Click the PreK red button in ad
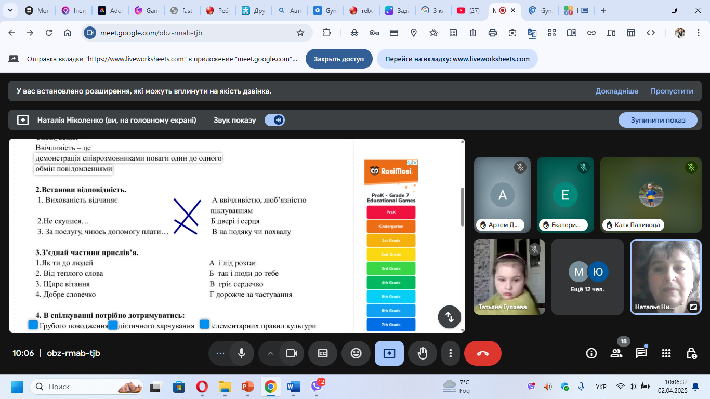 (391, 212)
